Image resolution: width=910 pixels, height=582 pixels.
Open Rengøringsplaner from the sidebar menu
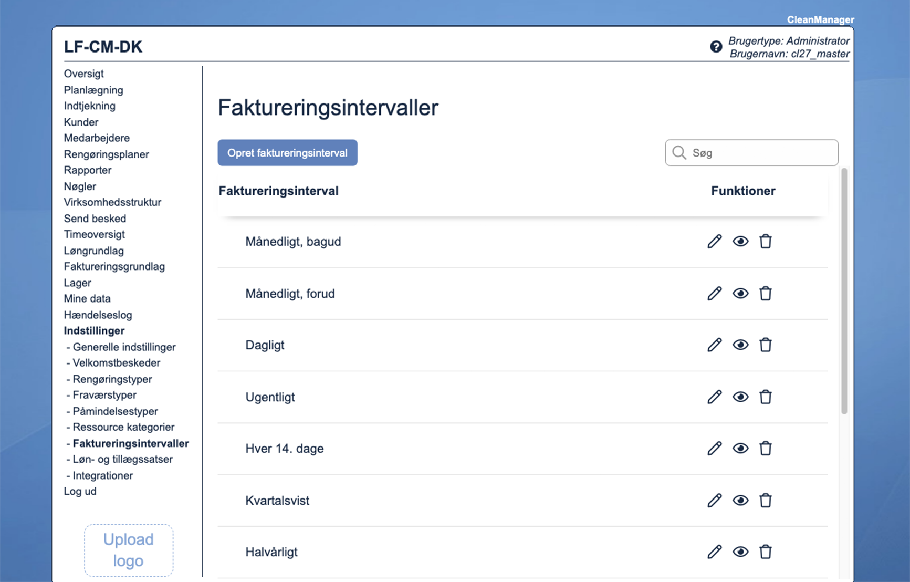click(x=106, y=154)
